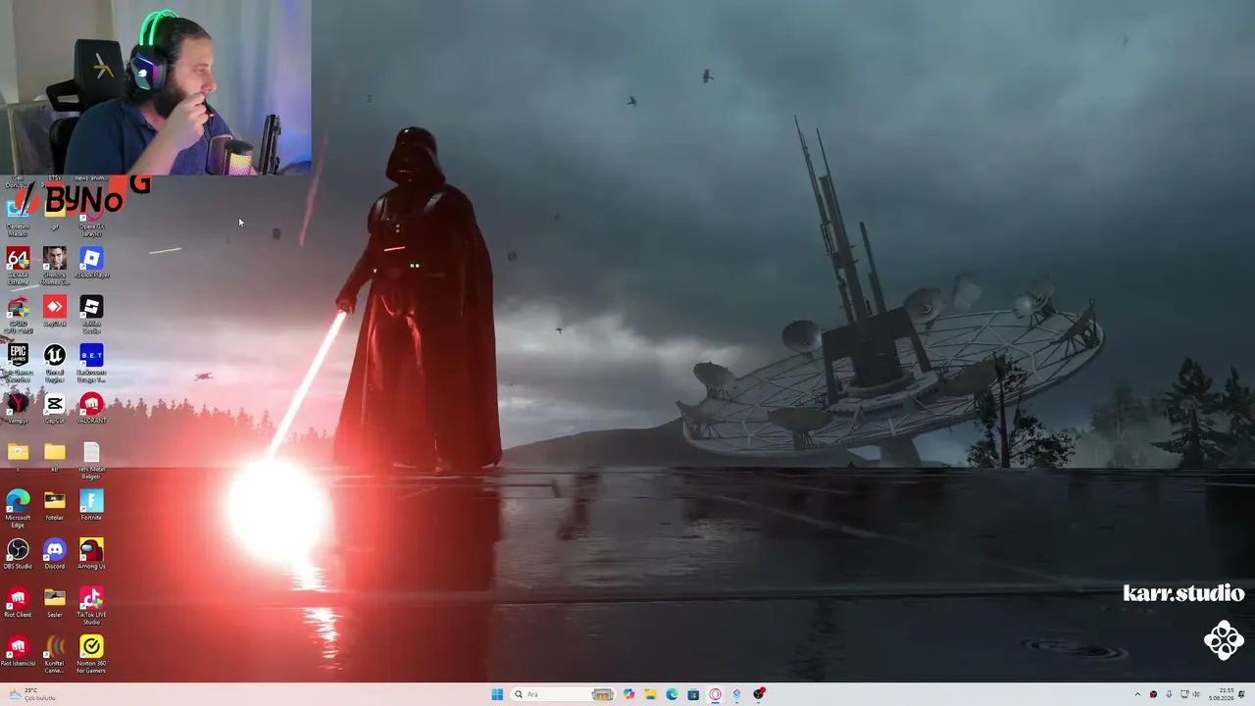Select the Sesler folder
Viewport: 1255px width, 706px height.
pyautogui.click(x=55, y=602)
